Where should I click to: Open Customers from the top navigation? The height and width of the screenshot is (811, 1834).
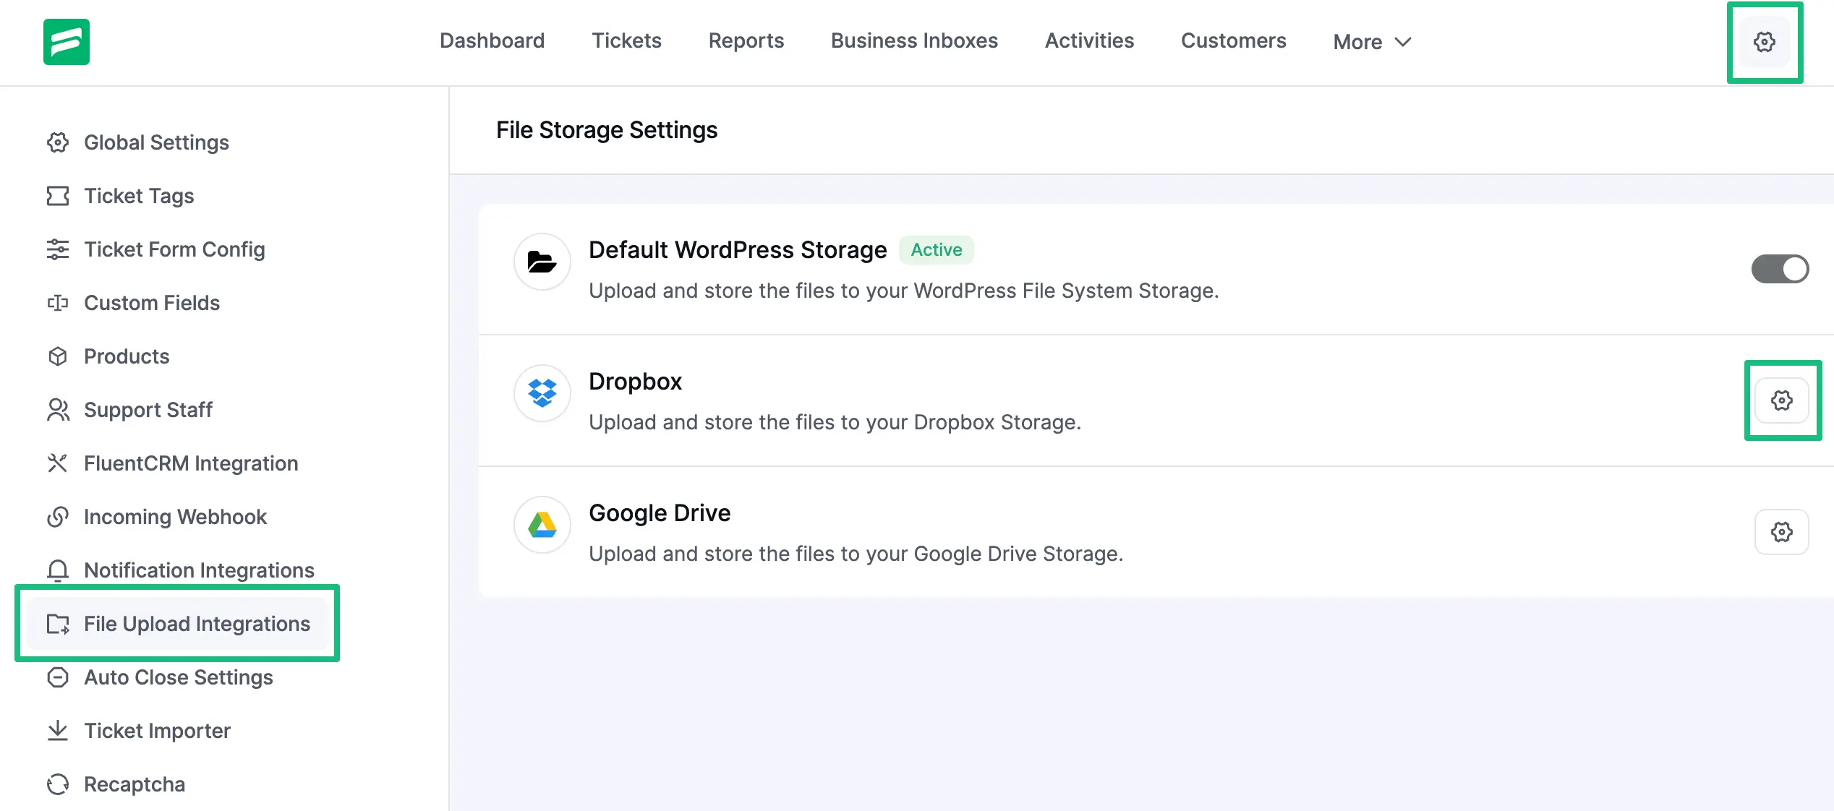click(x=1233, y=40)
